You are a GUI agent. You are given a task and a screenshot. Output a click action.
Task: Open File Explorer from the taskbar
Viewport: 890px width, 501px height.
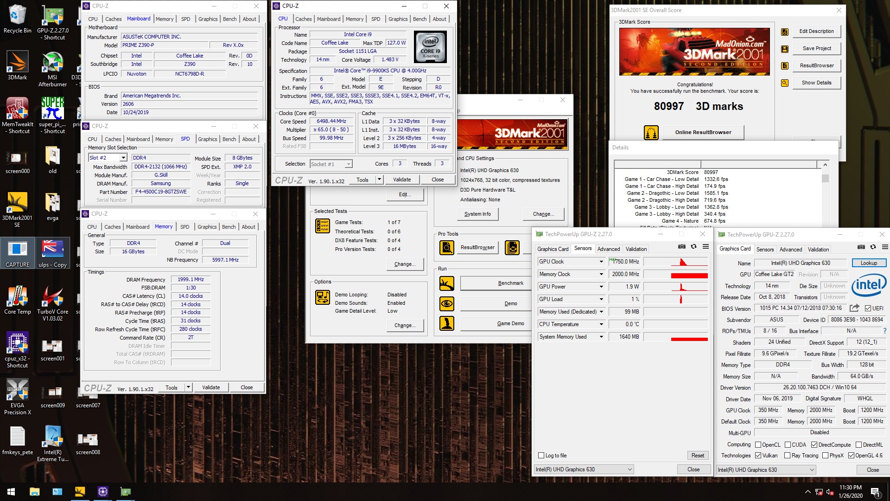pos(34,492)
